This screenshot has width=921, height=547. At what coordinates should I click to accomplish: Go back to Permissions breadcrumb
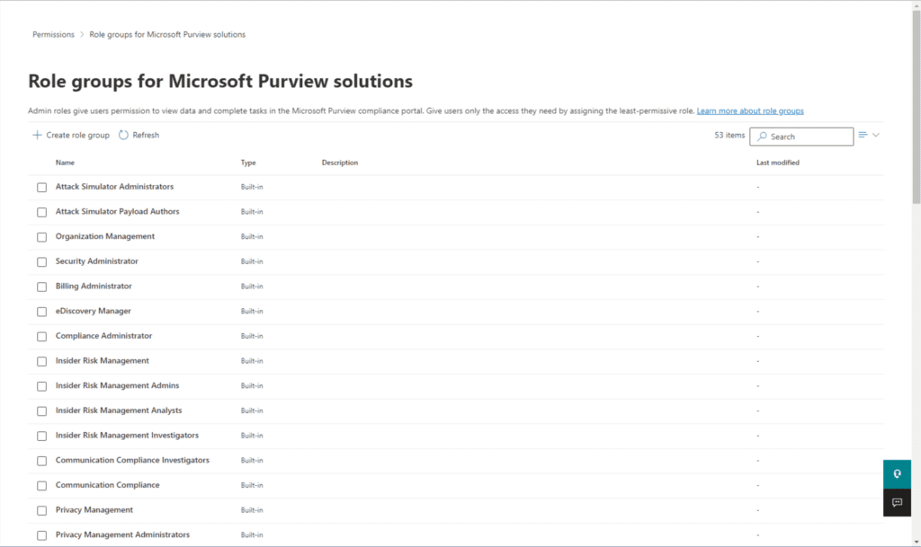click(x=53, y=35)
